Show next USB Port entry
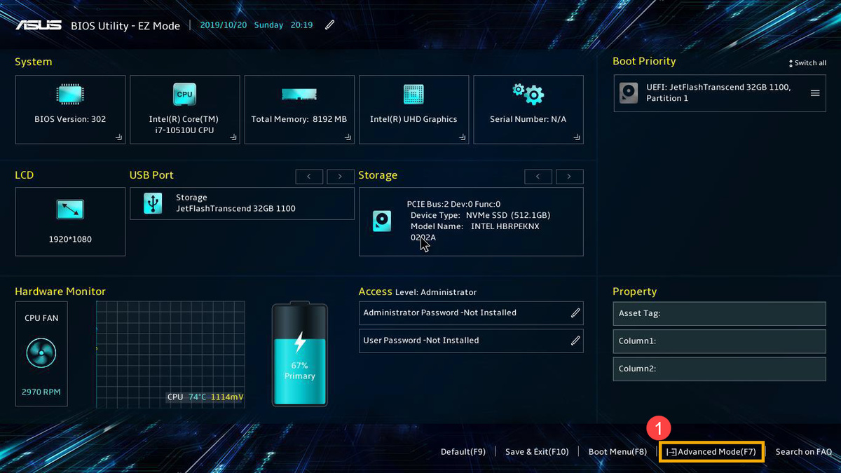 click(340, 176)
